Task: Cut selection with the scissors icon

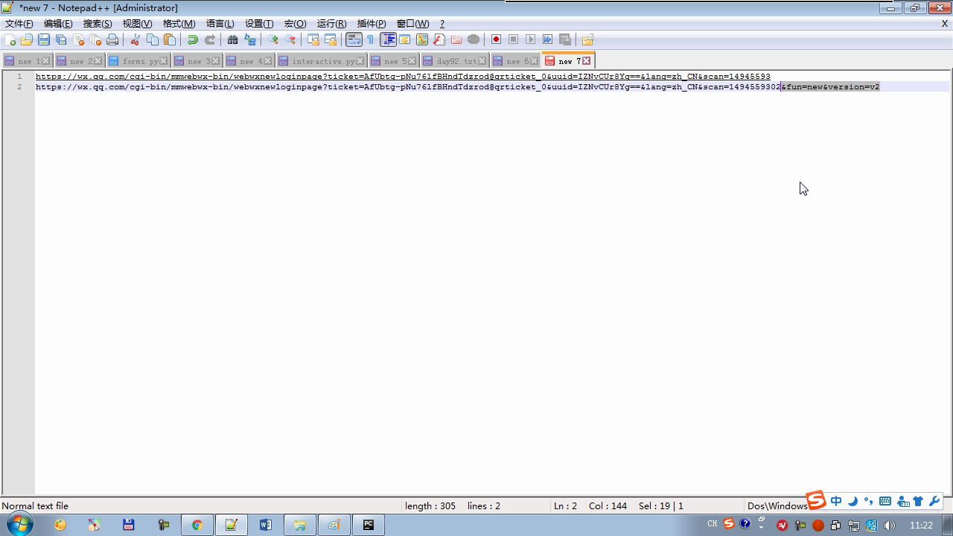Action: tap(136, 39)
